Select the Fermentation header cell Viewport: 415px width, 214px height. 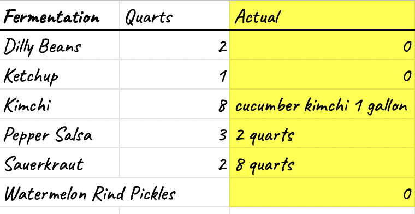[60, 15]
